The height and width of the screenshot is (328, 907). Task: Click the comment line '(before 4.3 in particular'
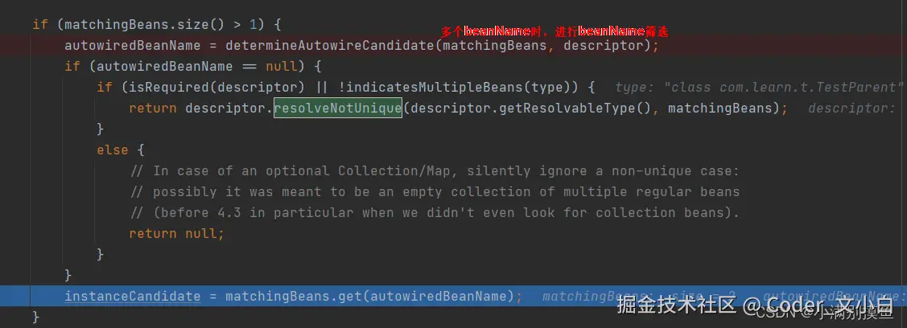click(x=435, y=212)
